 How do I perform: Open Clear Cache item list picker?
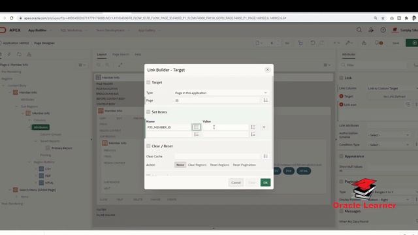pyautogui.click(x=266, y=156)
